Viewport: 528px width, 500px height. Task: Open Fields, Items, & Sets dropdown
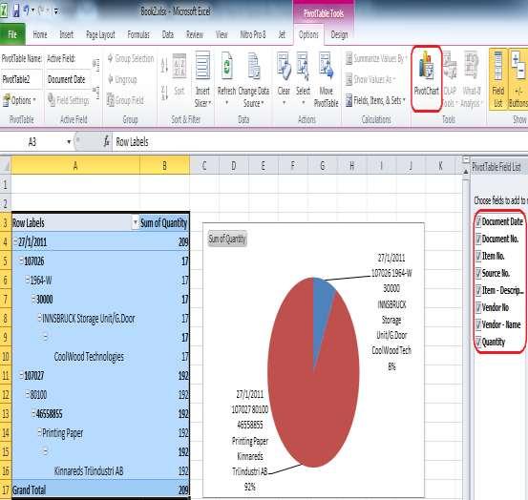376,100
